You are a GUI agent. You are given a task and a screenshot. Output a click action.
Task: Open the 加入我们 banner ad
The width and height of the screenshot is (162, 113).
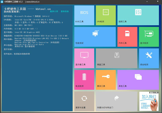pos(149,102)
